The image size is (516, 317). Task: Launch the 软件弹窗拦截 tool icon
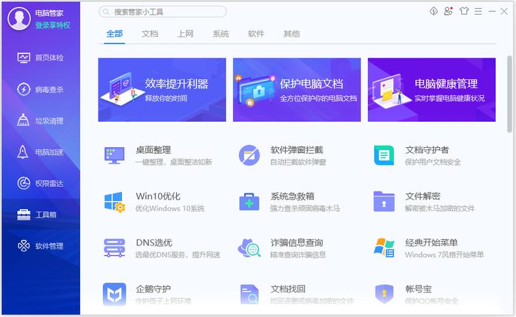click(x=249, y=155)
